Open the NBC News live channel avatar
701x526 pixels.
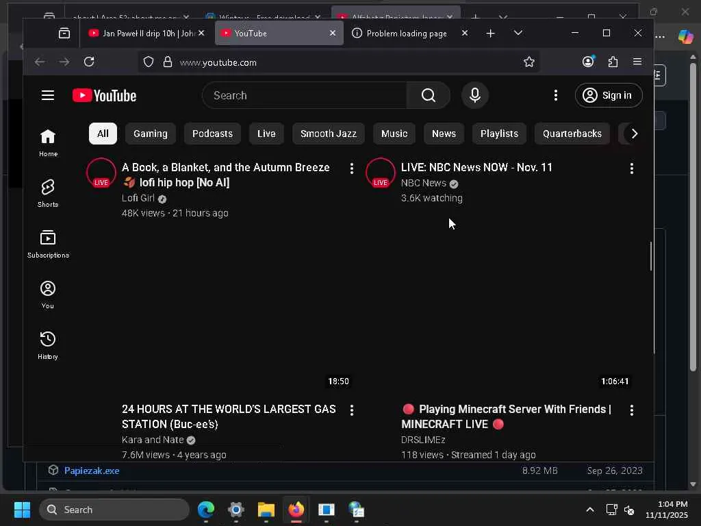point(381,173)
